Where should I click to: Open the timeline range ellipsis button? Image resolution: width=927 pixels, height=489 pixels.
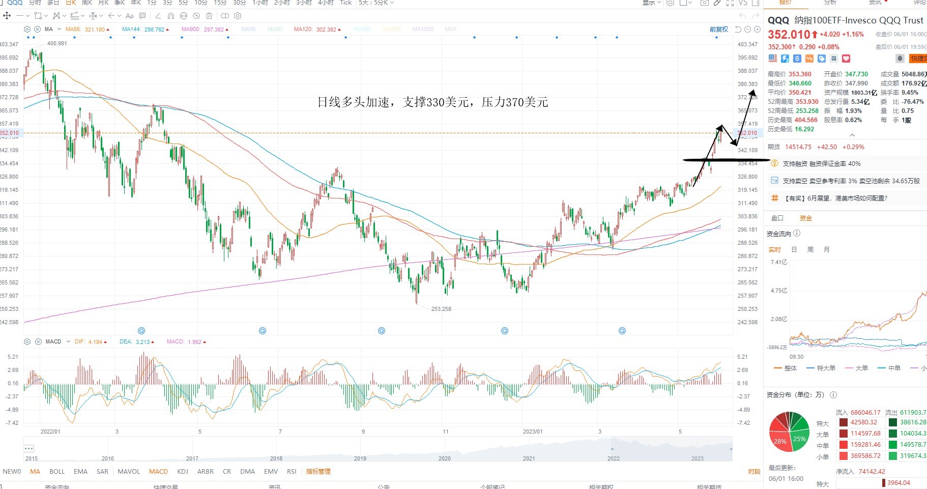click(29, 448)
